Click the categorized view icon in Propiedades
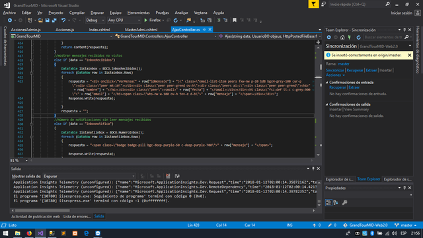The image size is (423, 238). pyautogui.click(x=328, y=202)
